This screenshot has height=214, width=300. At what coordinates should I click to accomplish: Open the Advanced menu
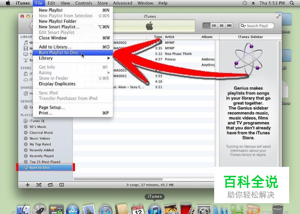point(122,3)
